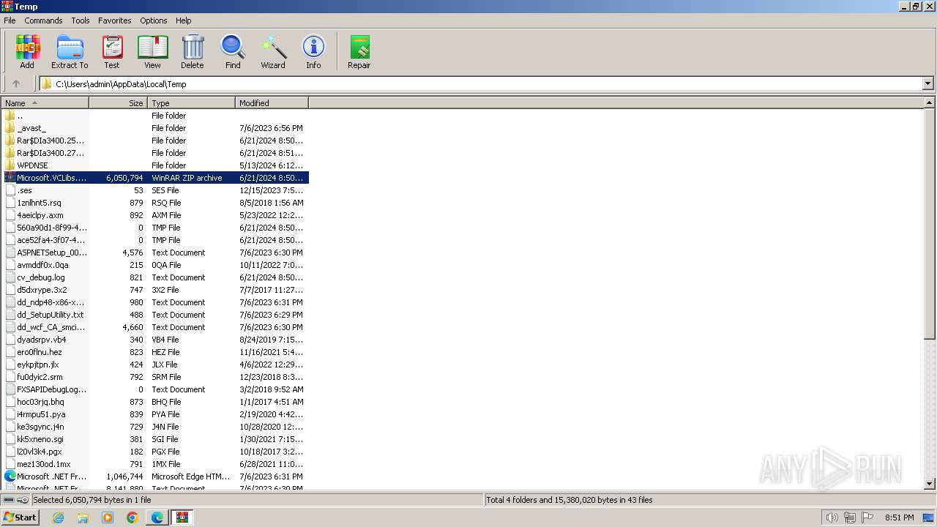Select dd_SetupUtility.txt file
The height and width of the screenshot is (527, 937).
click(51, 315)
